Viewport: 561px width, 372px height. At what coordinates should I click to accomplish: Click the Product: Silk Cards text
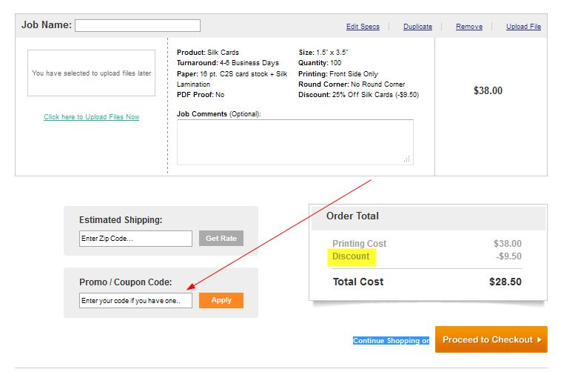[208, 53]
